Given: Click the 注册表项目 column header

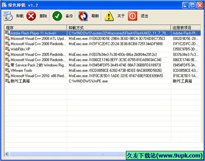Looking at the screenshot, I should pos(186,28).
